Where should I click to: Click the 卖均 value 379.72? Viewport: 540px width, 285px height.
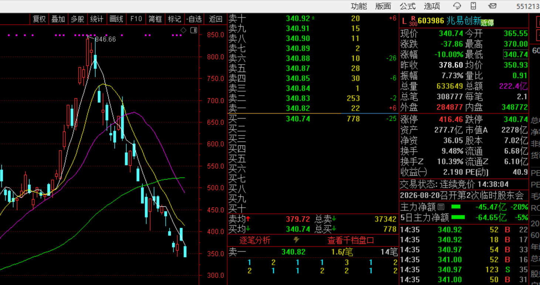(x=298, y=219)
